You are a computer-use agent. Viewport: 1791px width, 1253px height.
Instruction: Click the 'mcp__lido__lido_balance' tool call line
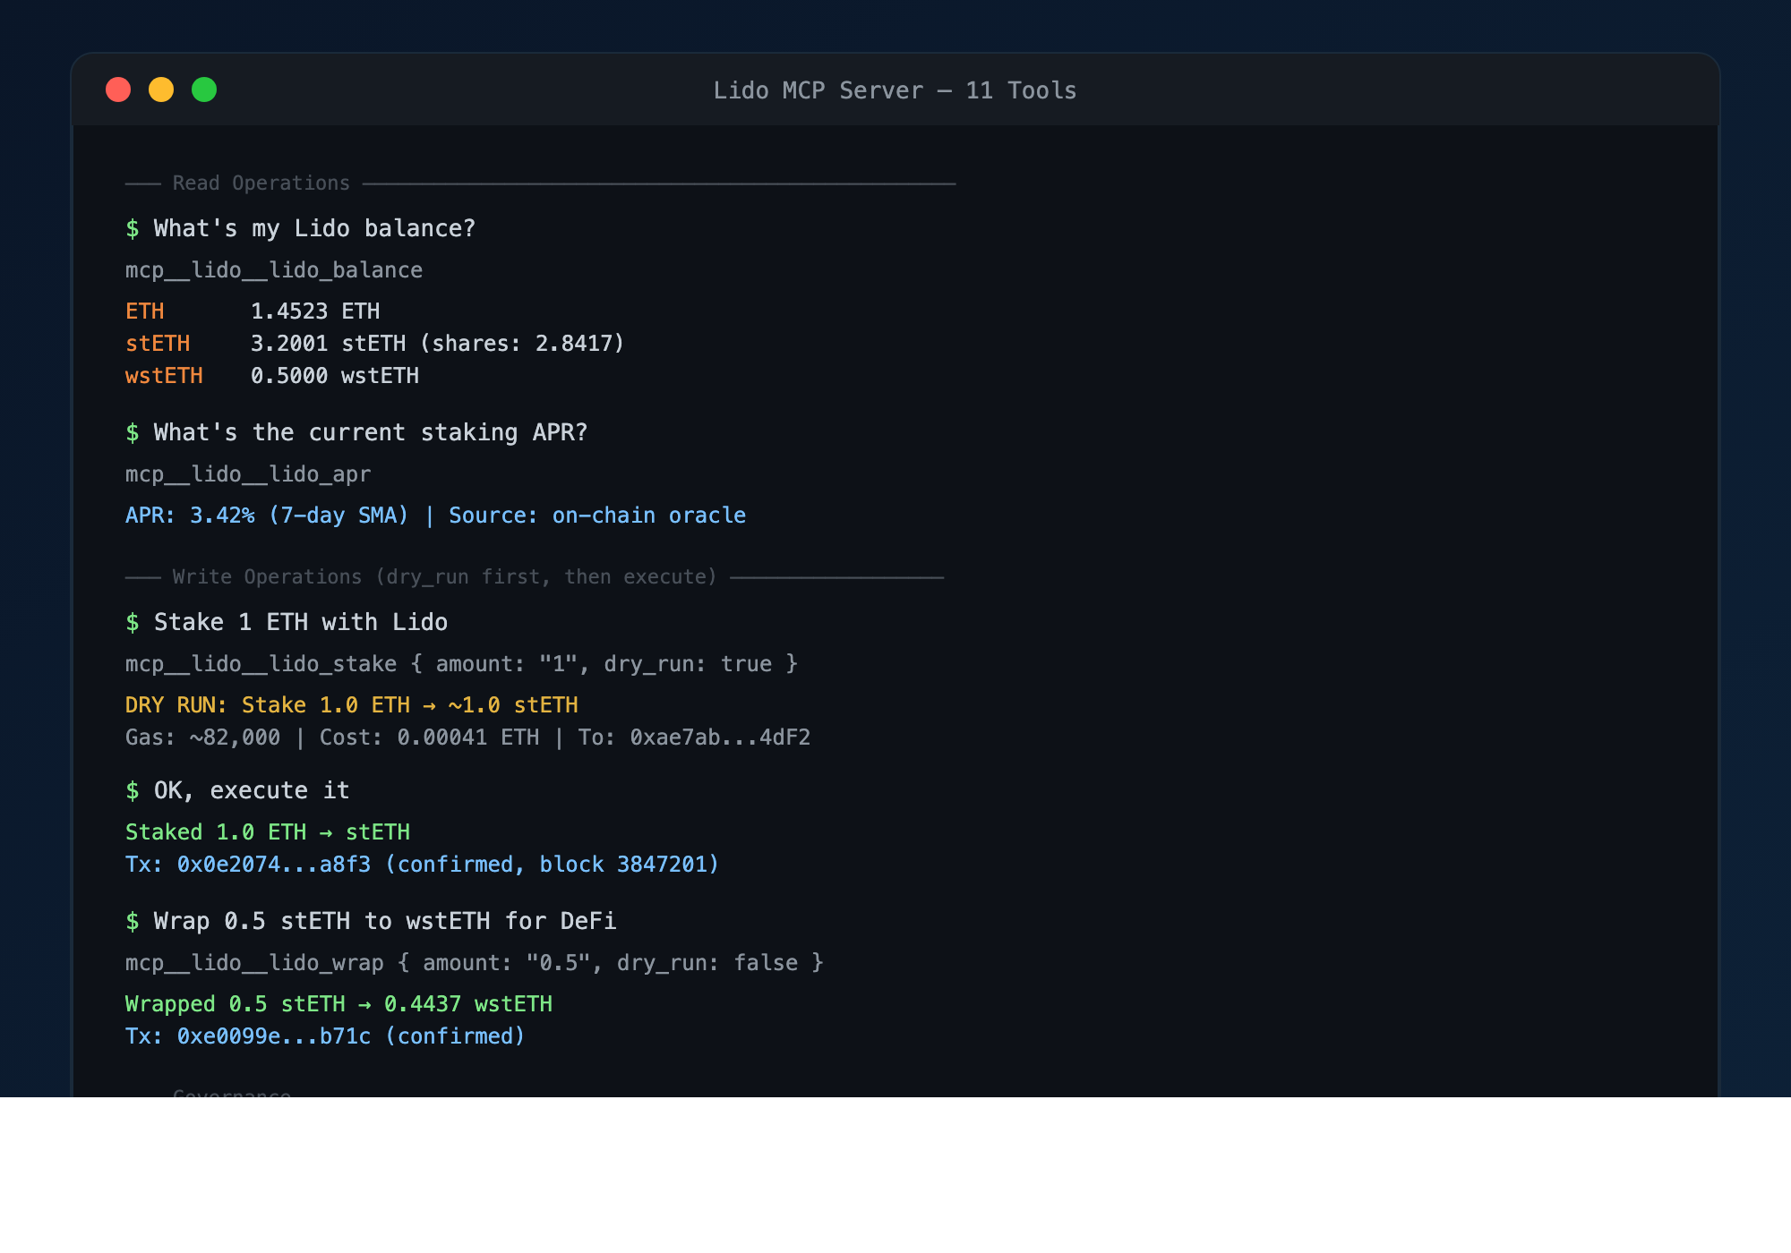coord(274,270)
